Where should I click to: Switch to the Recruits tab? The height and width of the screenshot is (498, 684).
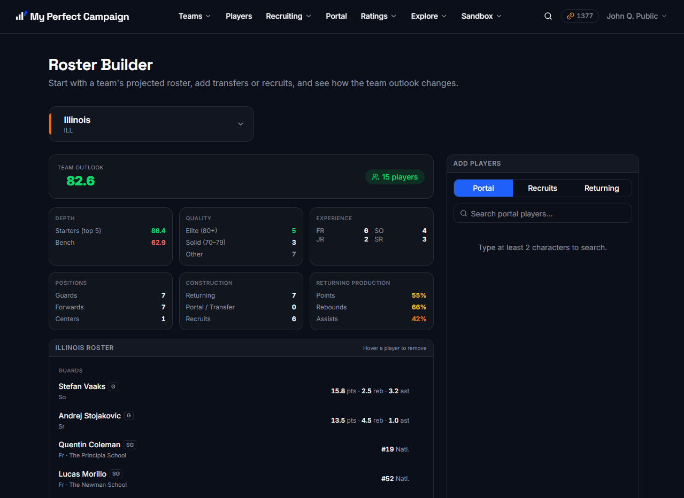pos(542,188)
